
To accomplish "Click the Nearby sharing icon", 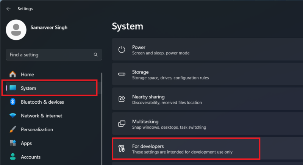I will pos(122,99).
